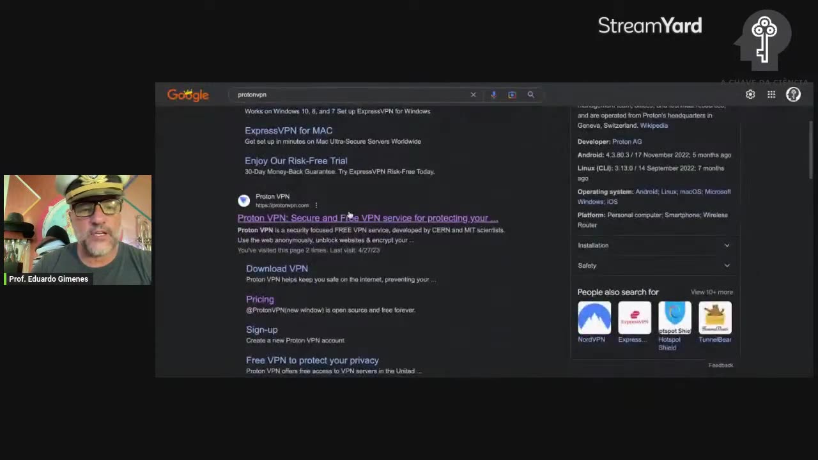The image size is (818, 460).
Task: Open Google quick settings gear icon
Action: [750, 95]
